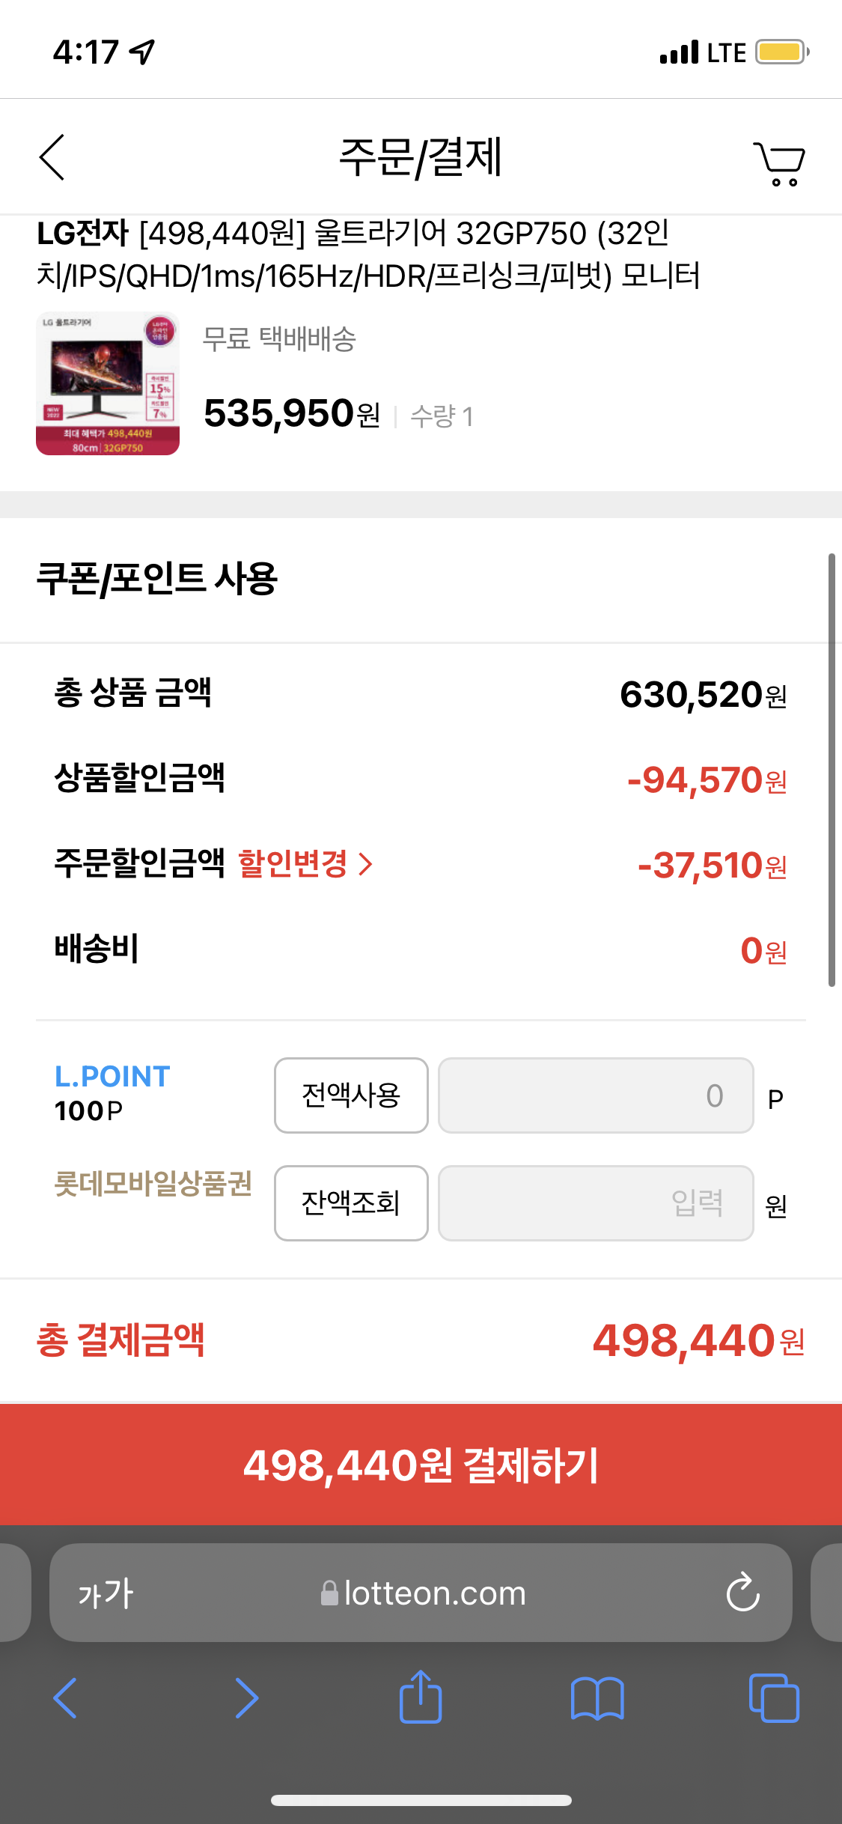Tap the back arrow in the page header
The width and height of the screenshot is (842, 1824).
[52, 157]
